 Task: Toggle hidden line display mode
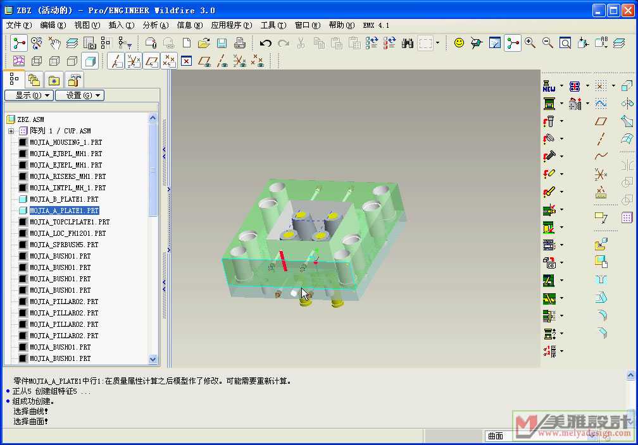pyautogui.click(x=54, y=61)
